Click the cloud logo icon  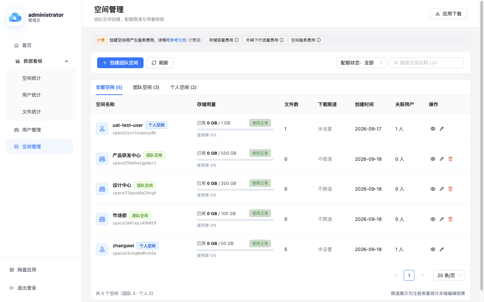click(x=15, y=17)
